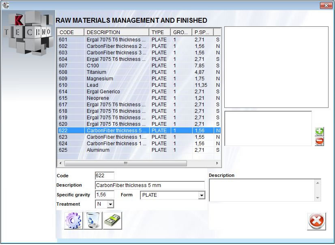Click highlighted row CarbonFiber thickness 5
The image size is (335, 245).
tap(139, 131)
